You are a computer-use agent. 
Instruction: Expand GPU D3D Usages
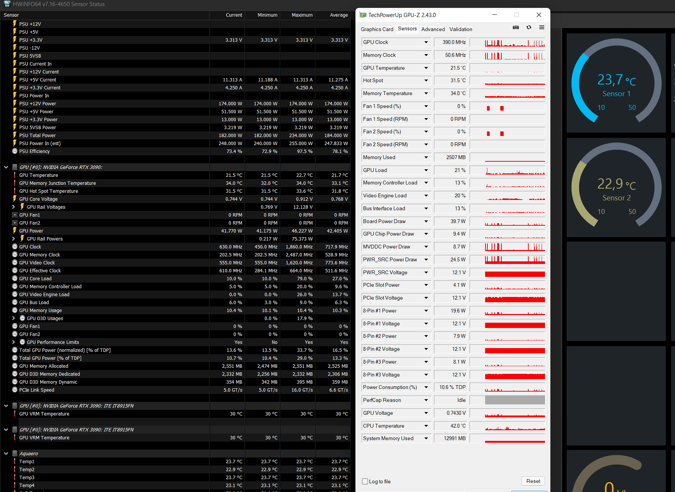[14, 318]
